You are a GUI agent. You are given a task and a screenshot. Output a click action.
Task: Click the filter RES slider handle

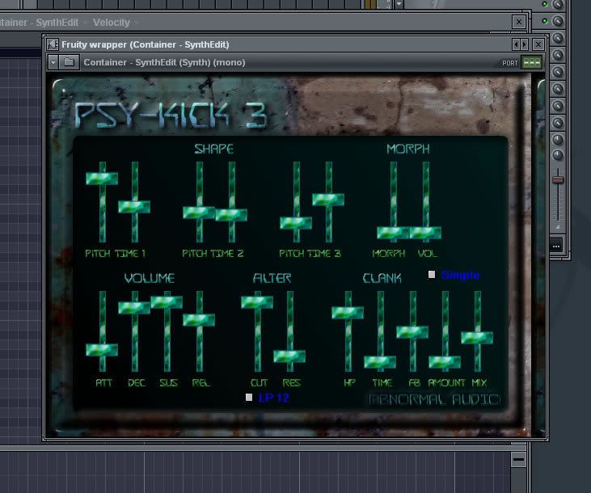[x=289, y=356]
